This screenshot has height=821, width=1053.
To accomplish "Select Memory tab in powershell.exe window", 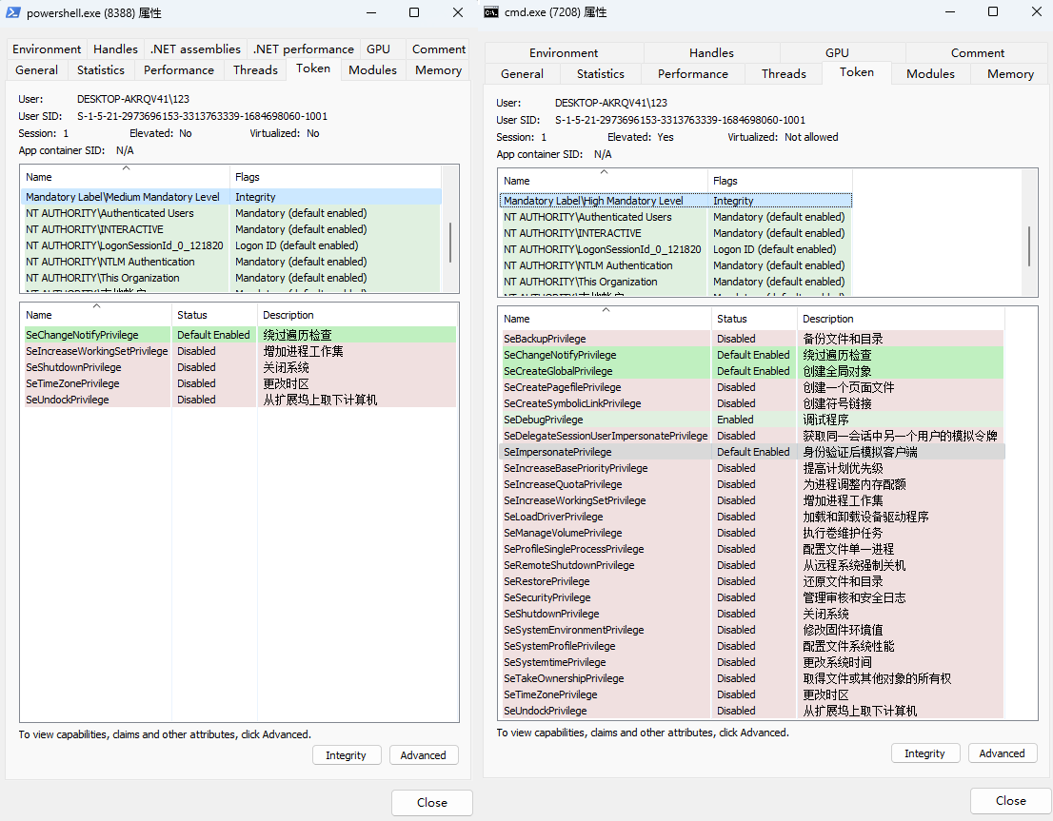I will [438, 69].
